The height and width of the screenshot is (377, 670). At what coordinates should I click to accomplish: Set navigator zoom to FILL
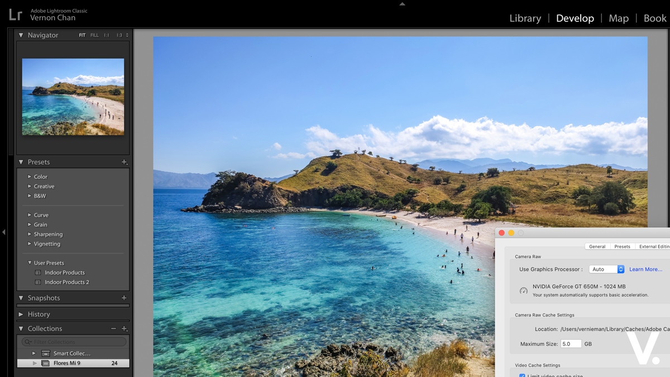click(94, 35)
